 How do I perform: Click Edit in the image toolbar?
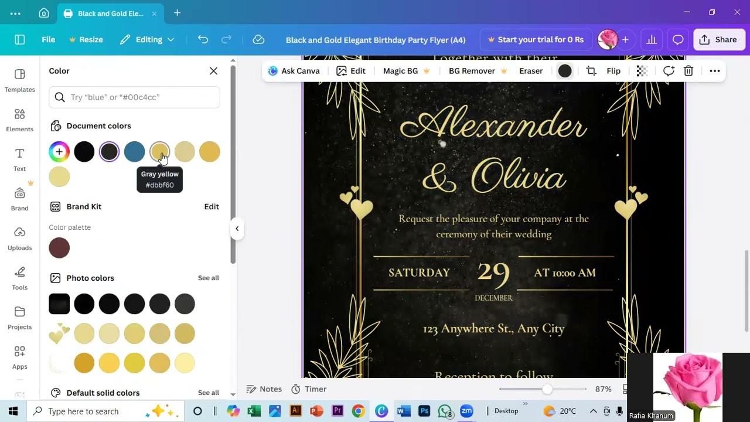pos(351,71)
